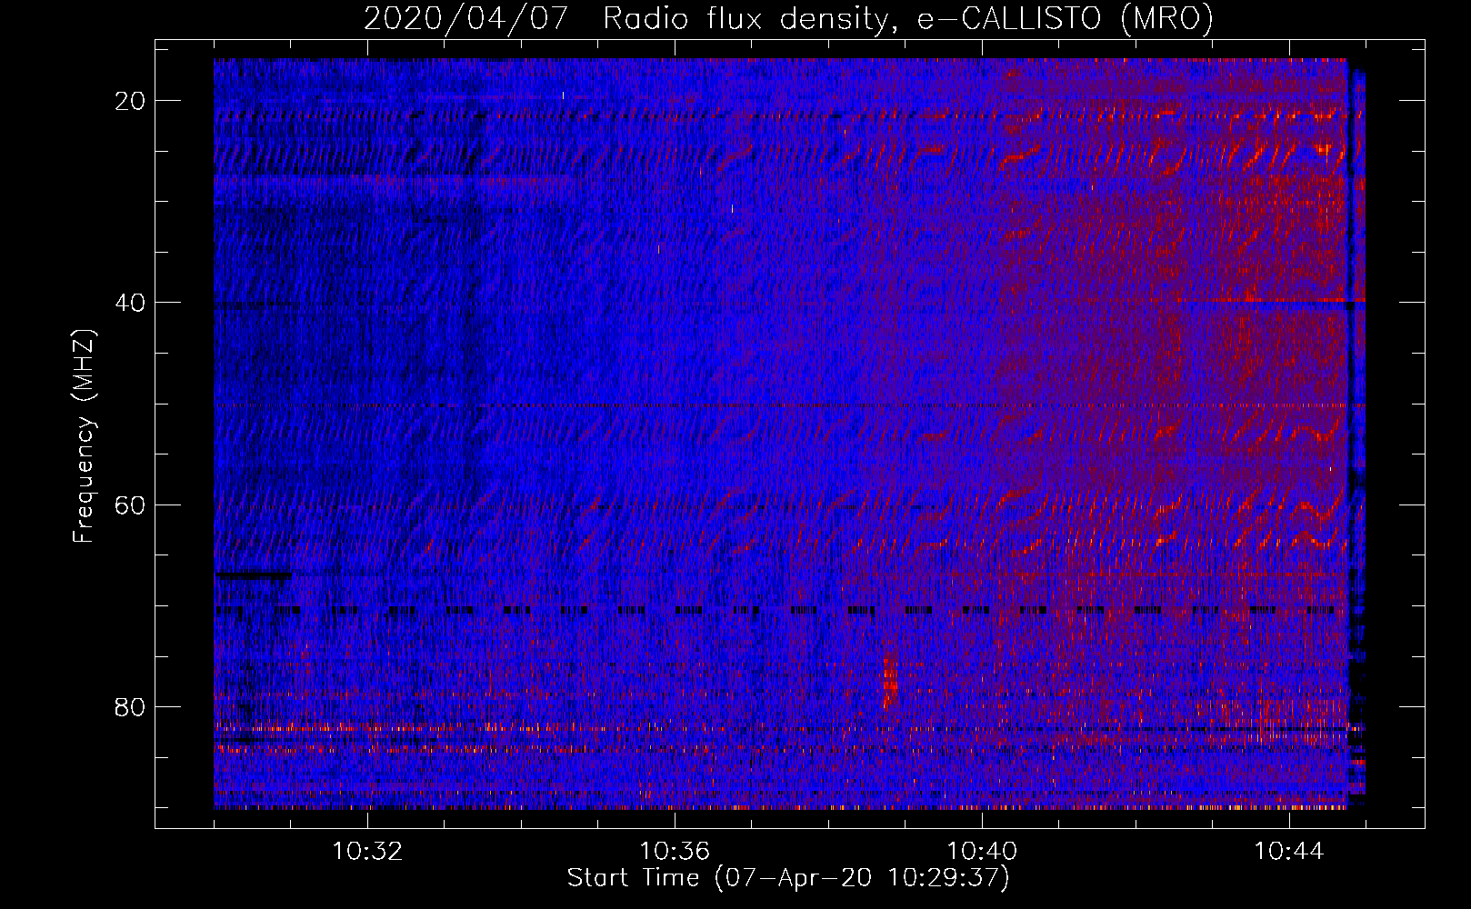Image resolution: width=1471 pixels, height=909 pixels.
Task: Click the 10:36 time tick label
Action: (675, 852)
